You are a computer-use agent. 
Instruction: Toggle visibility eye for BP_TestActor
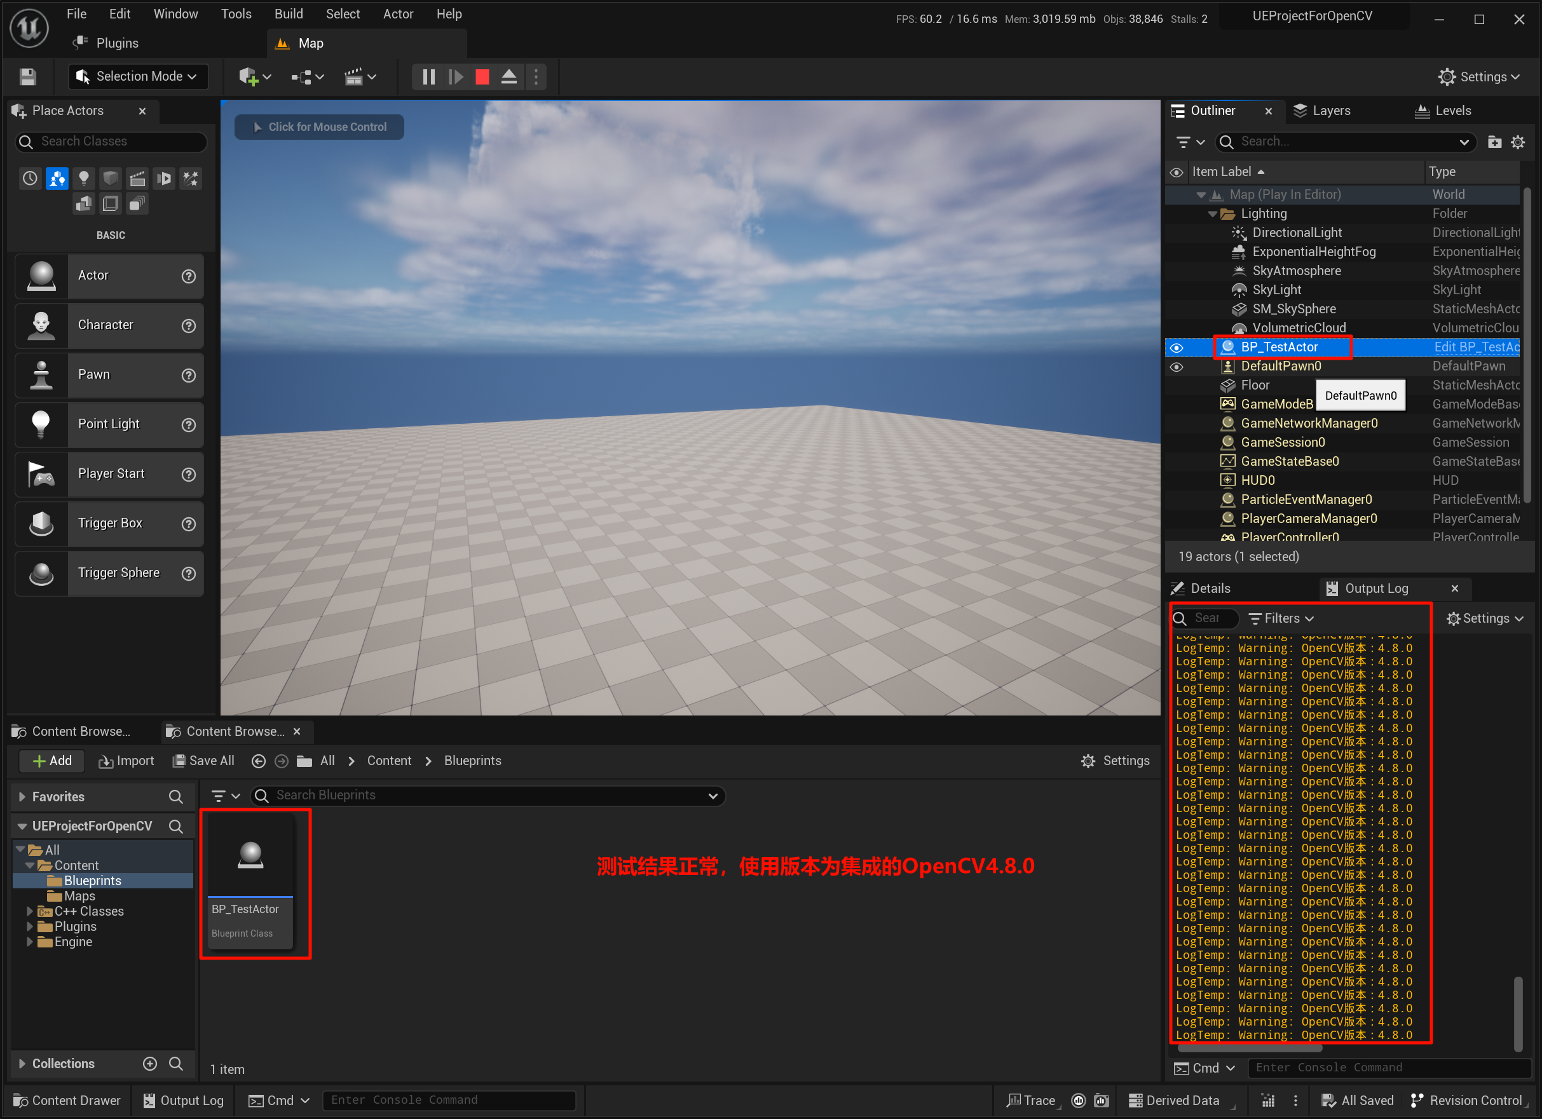(1177, 348)
